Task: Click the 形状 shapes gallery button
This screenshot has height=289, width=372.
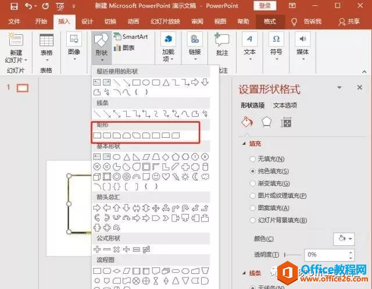Action: click(x=102, y=48)
